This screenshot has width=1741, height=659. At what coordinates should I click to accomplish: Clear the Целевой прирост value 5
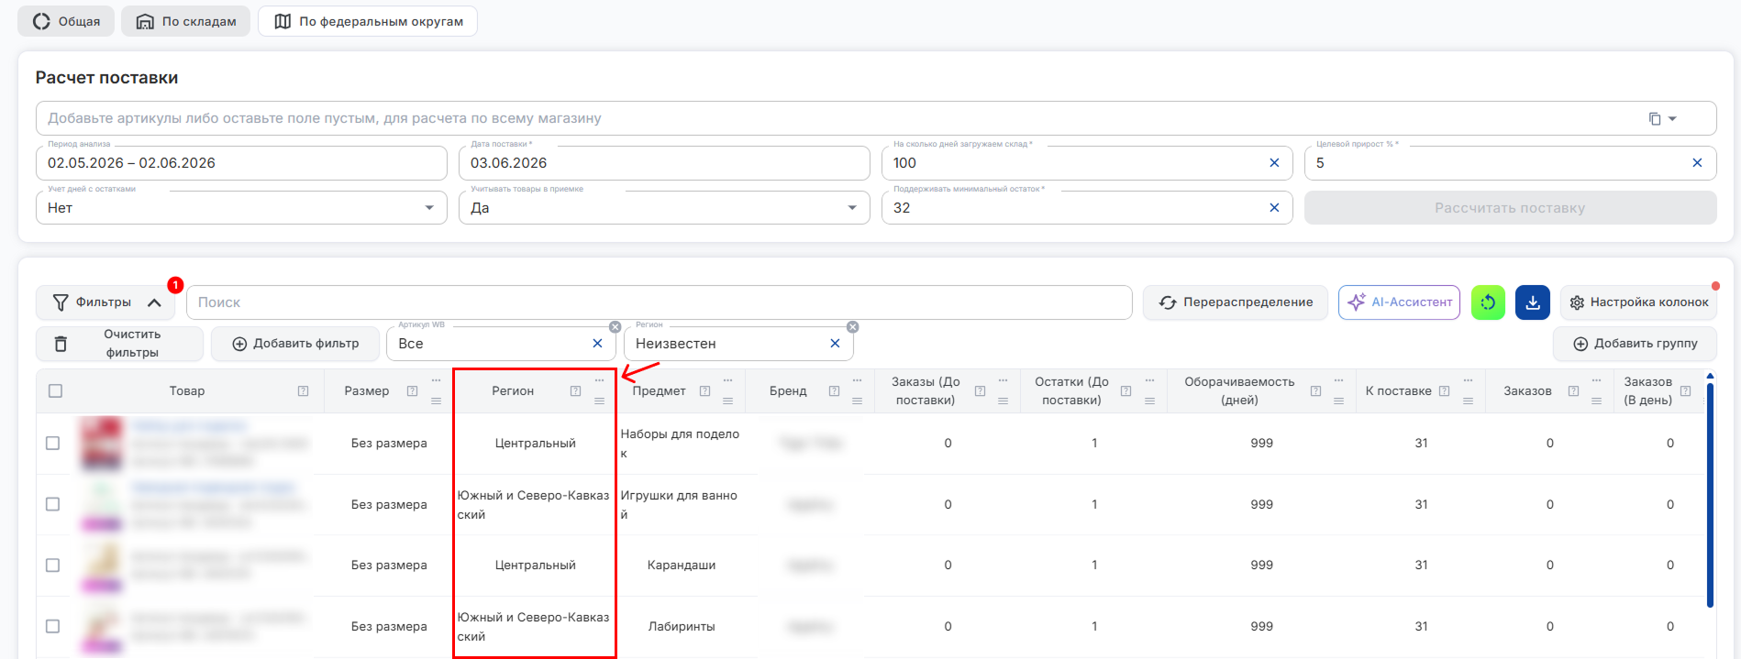tap(1697, 163)
